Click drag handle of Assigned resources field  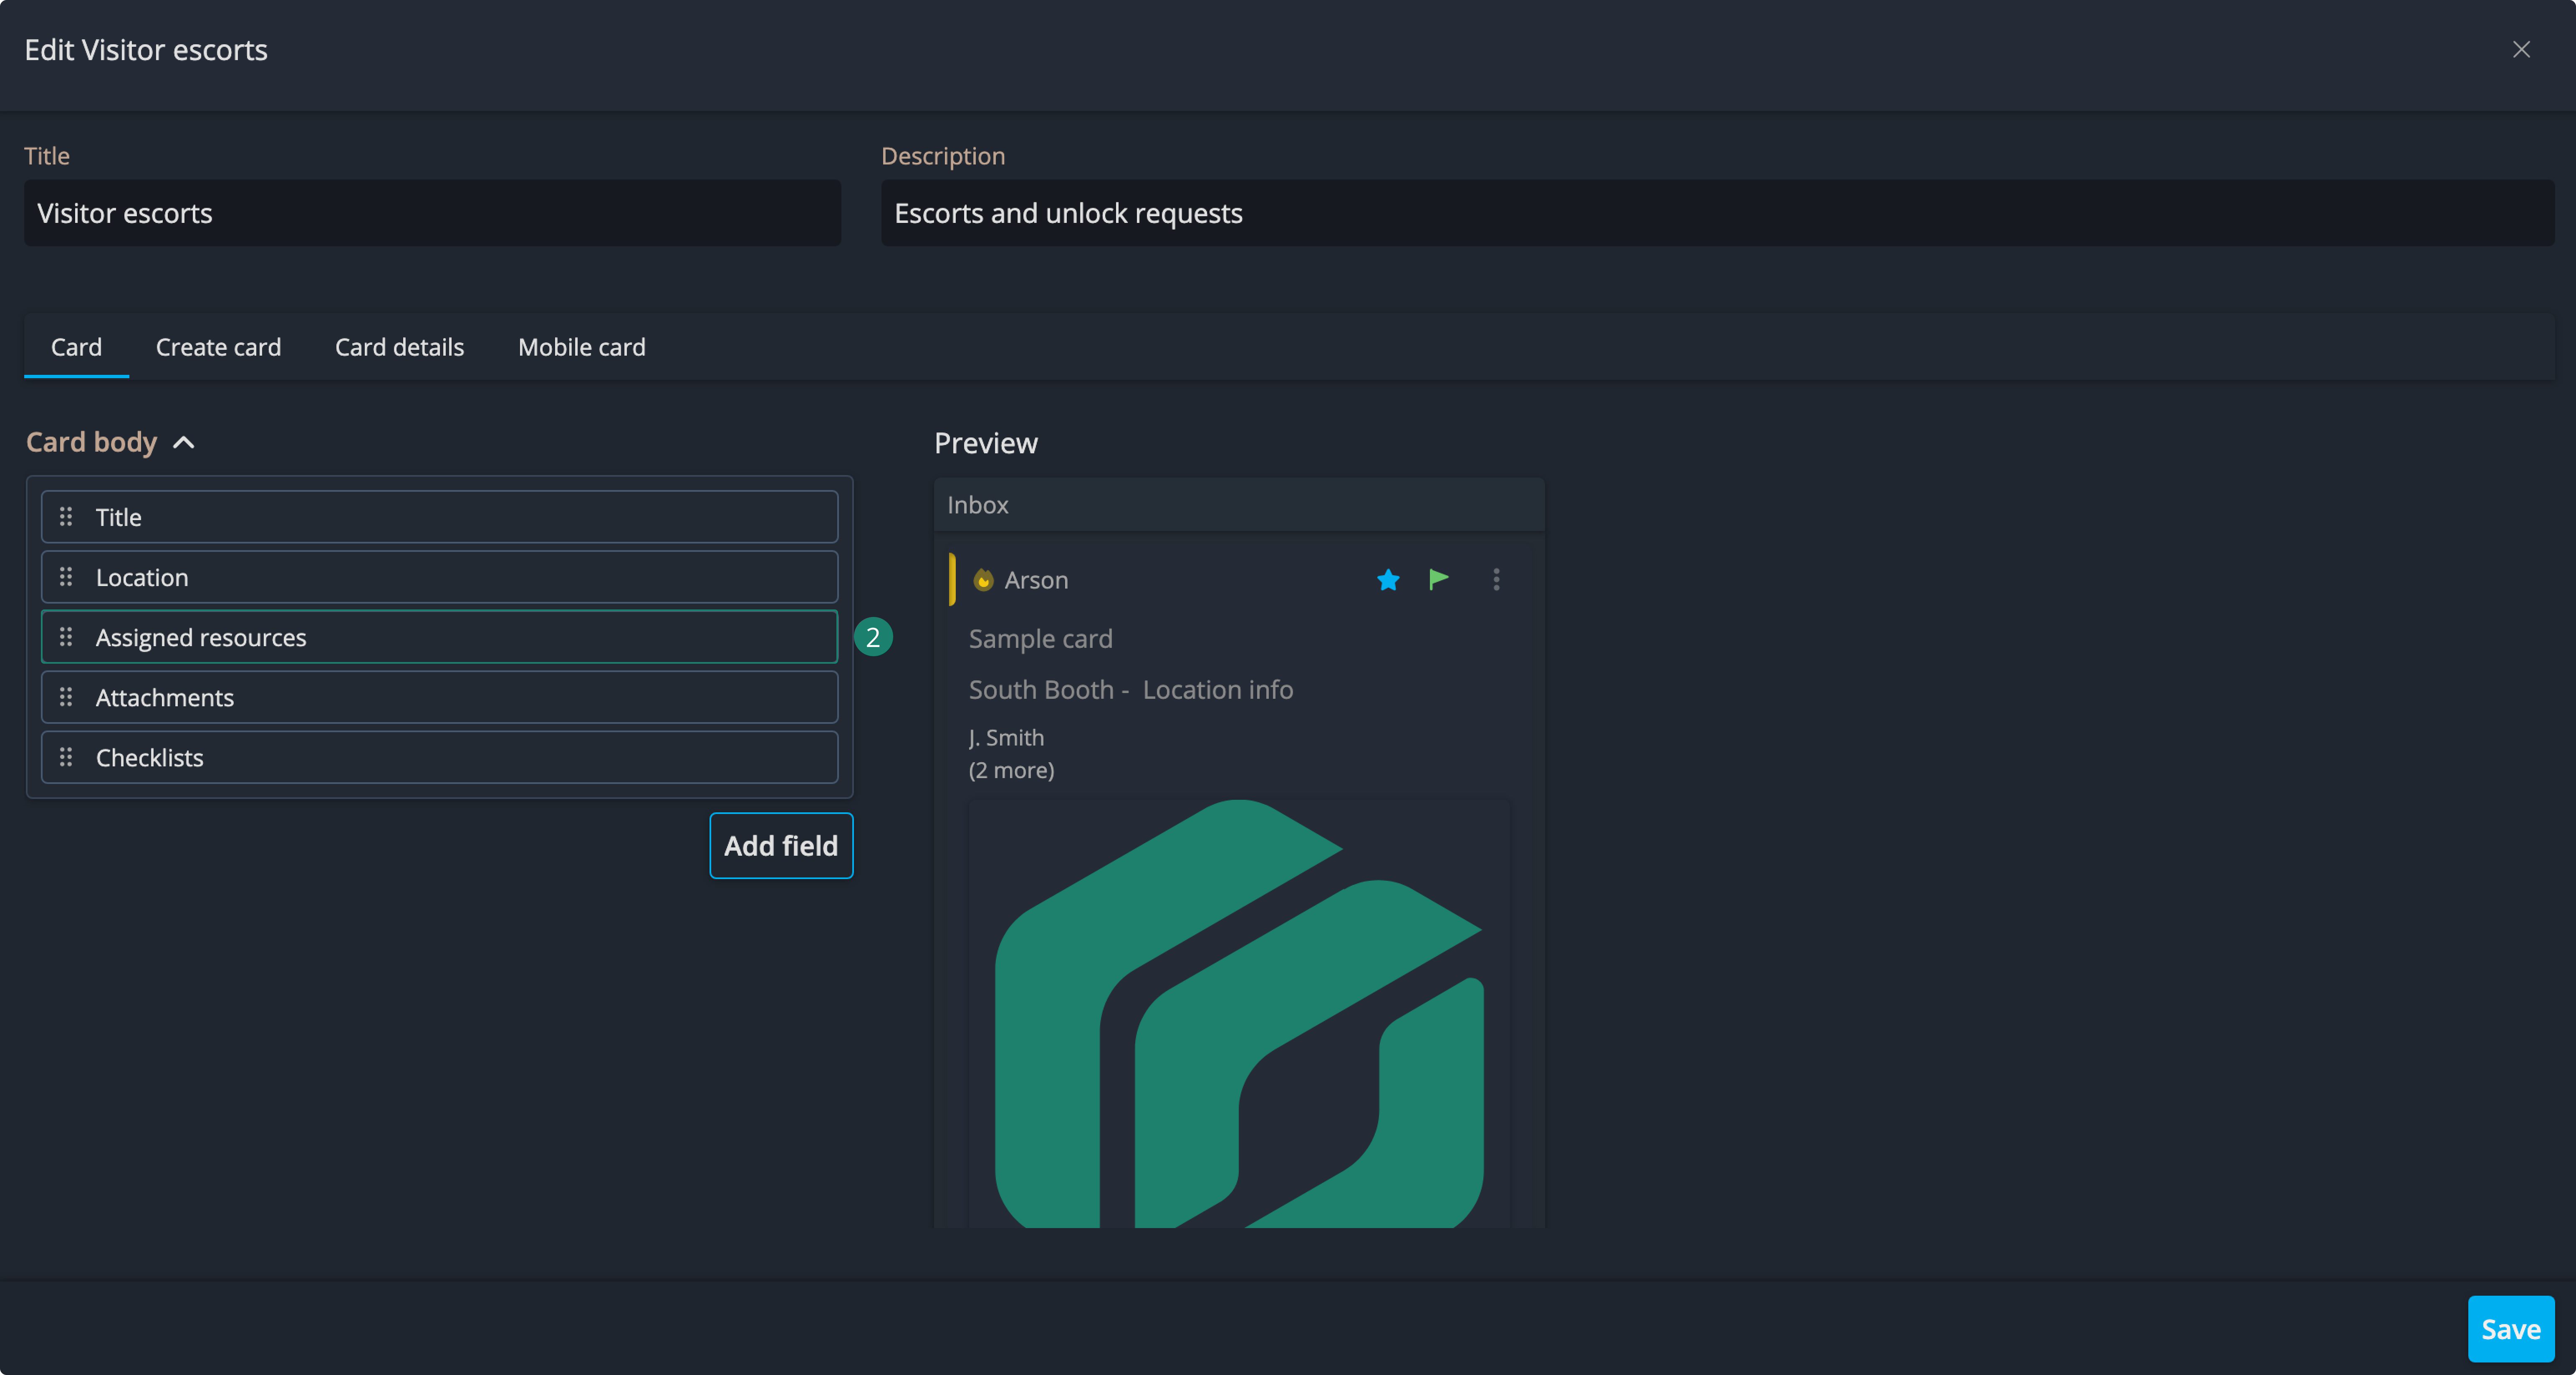tap(66, 637)
